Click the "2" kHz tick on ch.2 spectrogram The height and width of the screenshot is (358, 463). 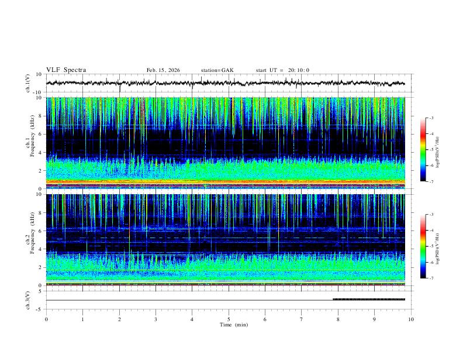pyautogui.click(x=41, y=267)
